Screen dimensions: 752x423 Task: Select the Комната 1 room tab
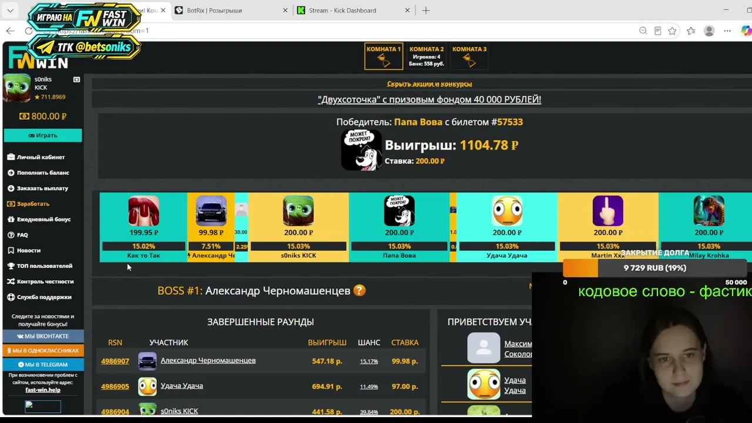tap(384, 56)
